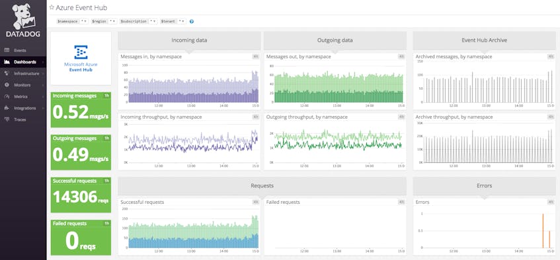Click the Successful requests 14306 widget

81,195
